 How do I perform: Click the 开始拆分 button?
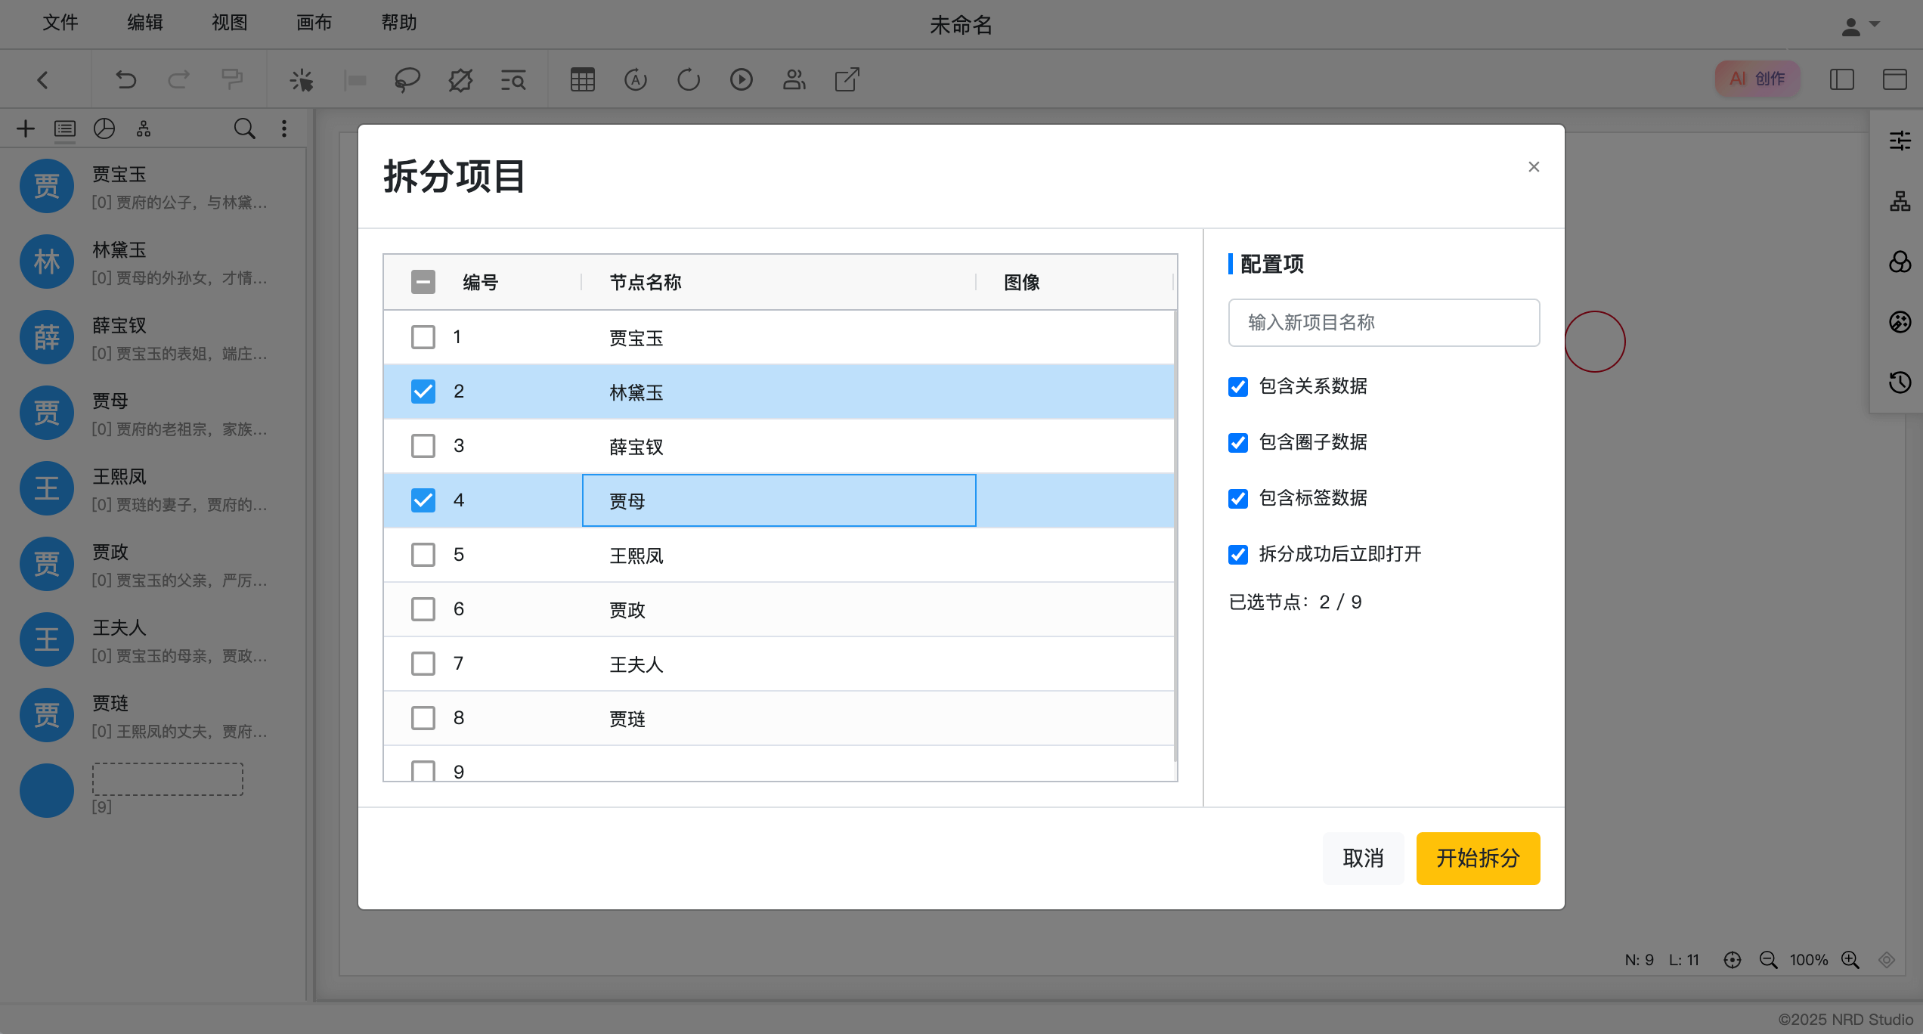[1478, 859]
